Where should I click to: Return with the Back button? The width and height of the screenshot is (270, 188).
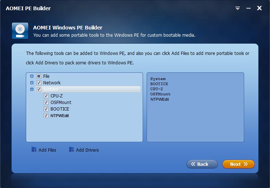202,164
